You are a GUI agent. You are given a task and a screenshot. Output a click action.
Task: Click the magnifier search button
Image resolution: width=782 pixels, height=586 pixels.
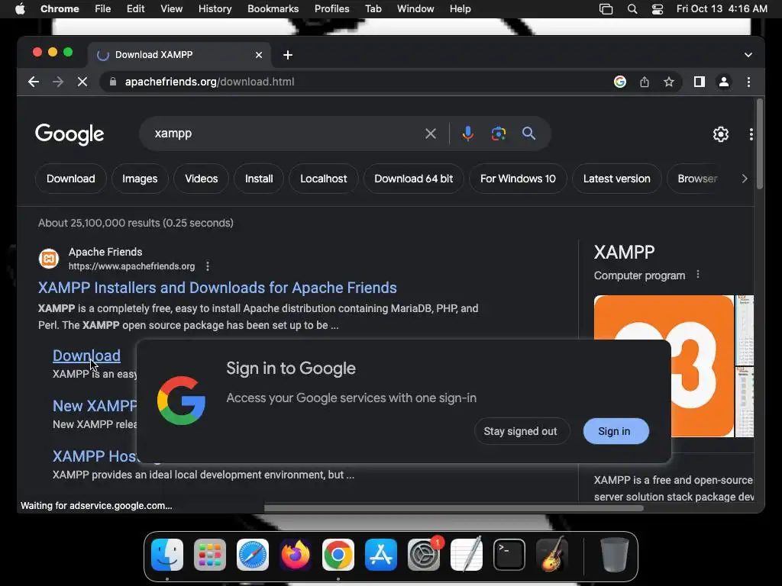(x=528, y=134)
